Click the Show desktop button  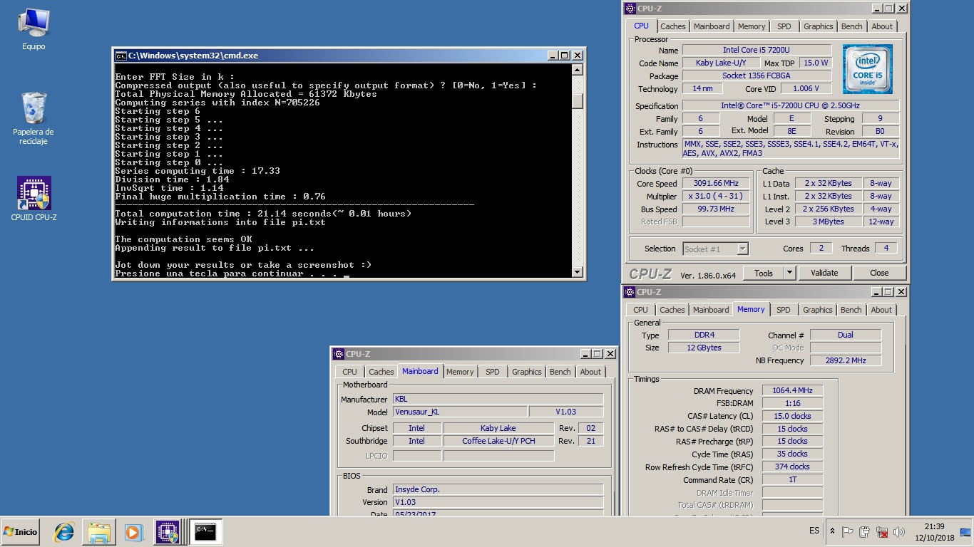coord(966,531)
